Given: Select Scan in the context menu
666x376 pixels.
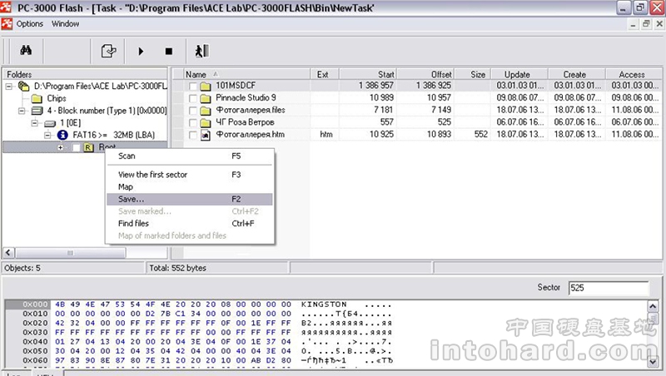Looking at the screenshot, I should click(x=127, y=156).
